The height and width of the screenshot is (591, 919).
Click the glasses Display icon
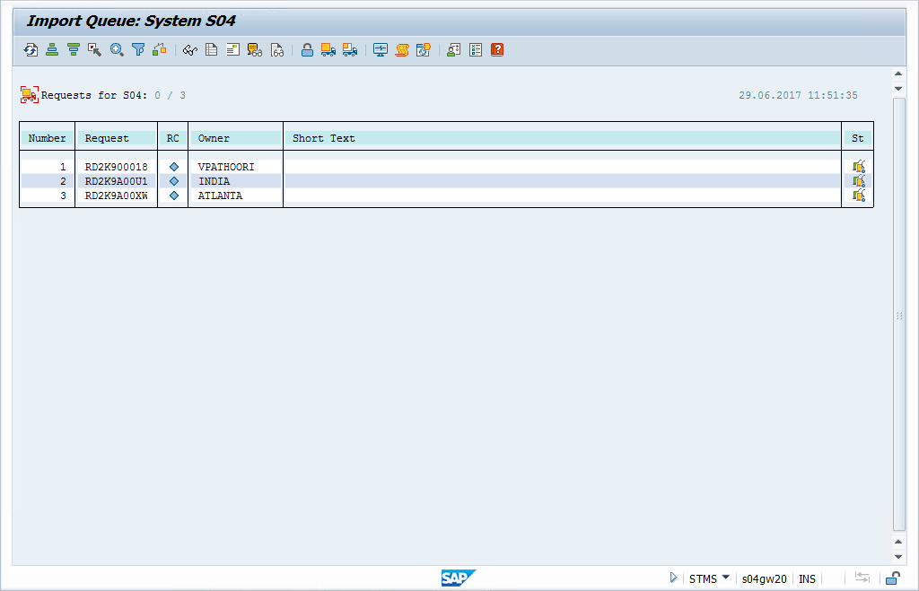[x=189, y=50]
